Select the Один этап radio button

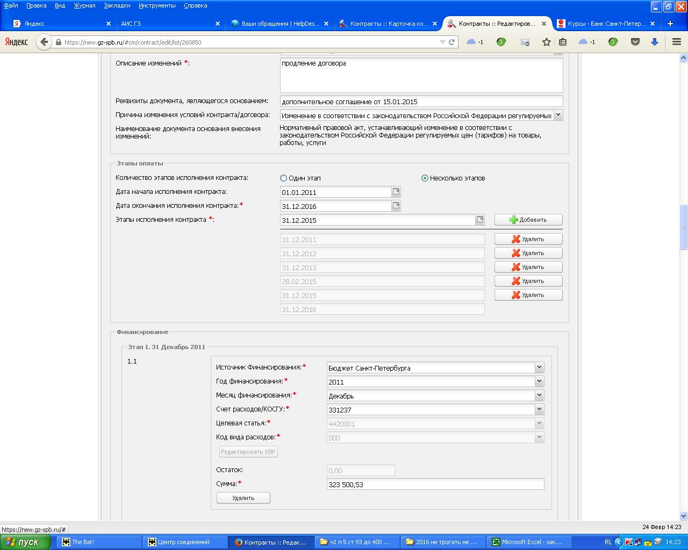283,178
